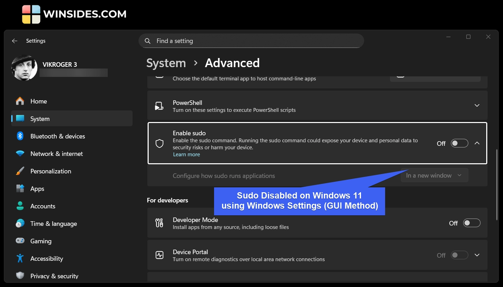This screenshot has height=287, width=503.
Task: Click the Learn more link
Action: tap(186, 155)
